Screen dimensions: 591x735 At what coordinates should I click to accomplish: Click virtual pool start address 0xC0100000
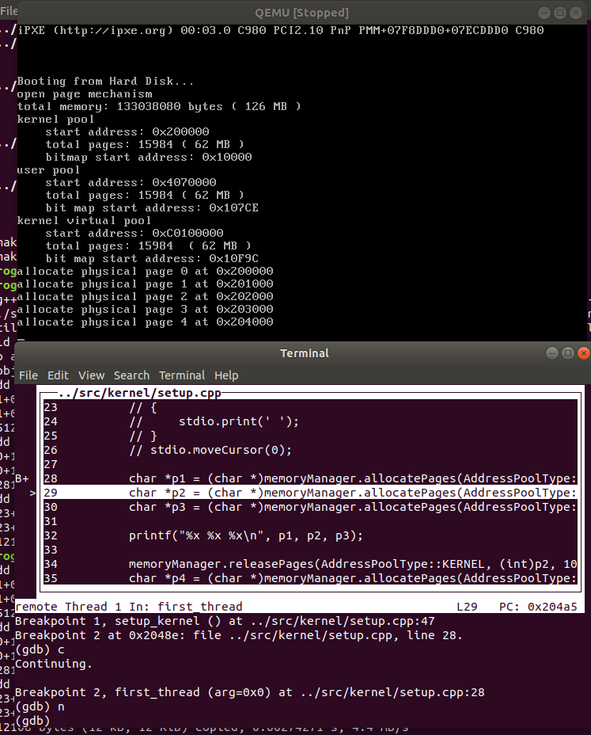click(x=134, y=233)
